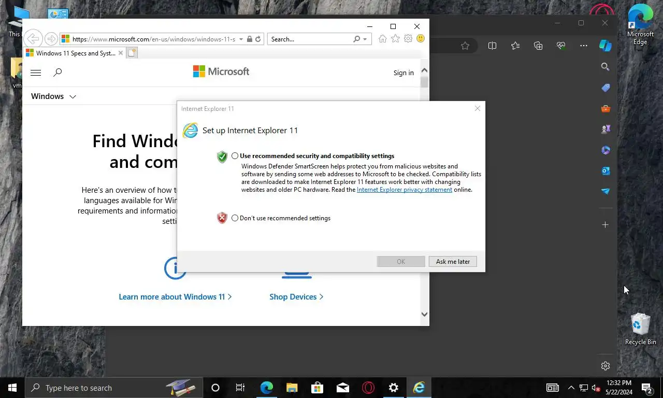The width and height of the screenshot is (663, 398).
Task: Open Learn more about Windows 11 link
Action: tap(175, 297)
